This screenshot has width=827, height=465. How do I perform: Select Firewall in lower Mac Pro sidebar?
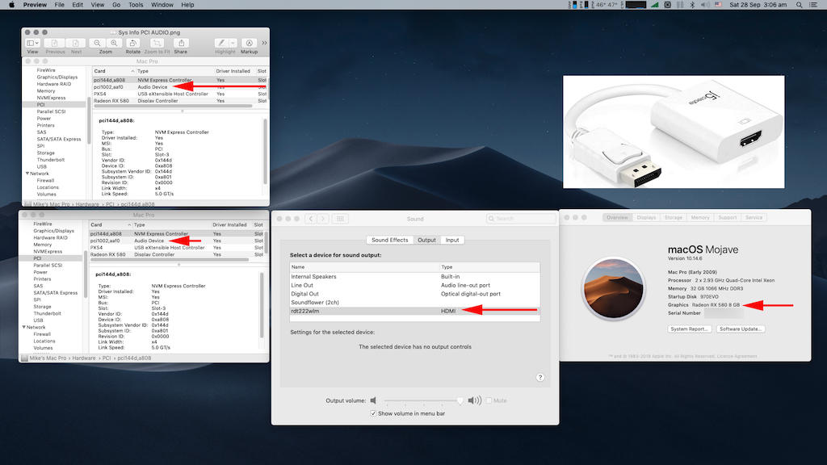click(x=42, y=334)
